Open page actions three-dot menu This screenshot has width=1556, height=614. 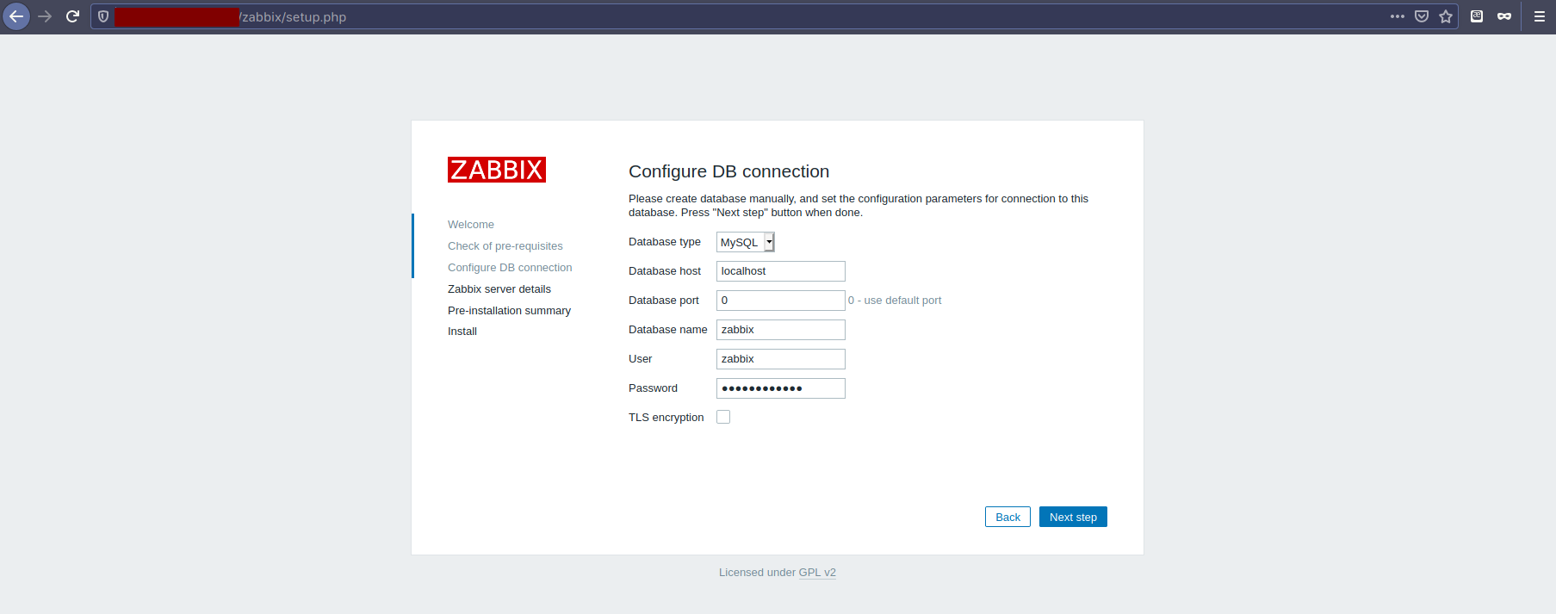pos(1398,16)
